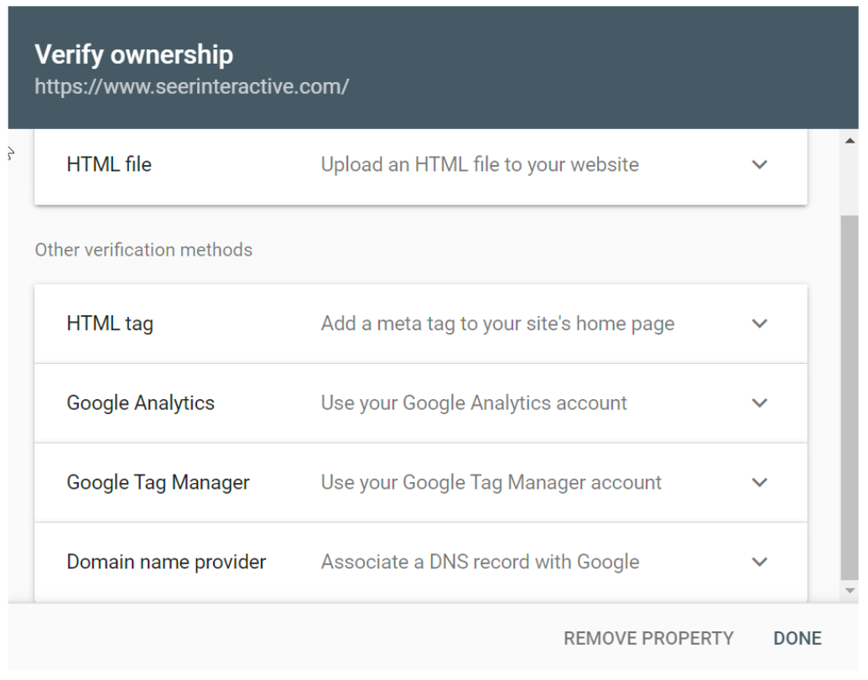Select the HTML tag method label
Screen dimensions: 868x680
(x=110, y=324)
